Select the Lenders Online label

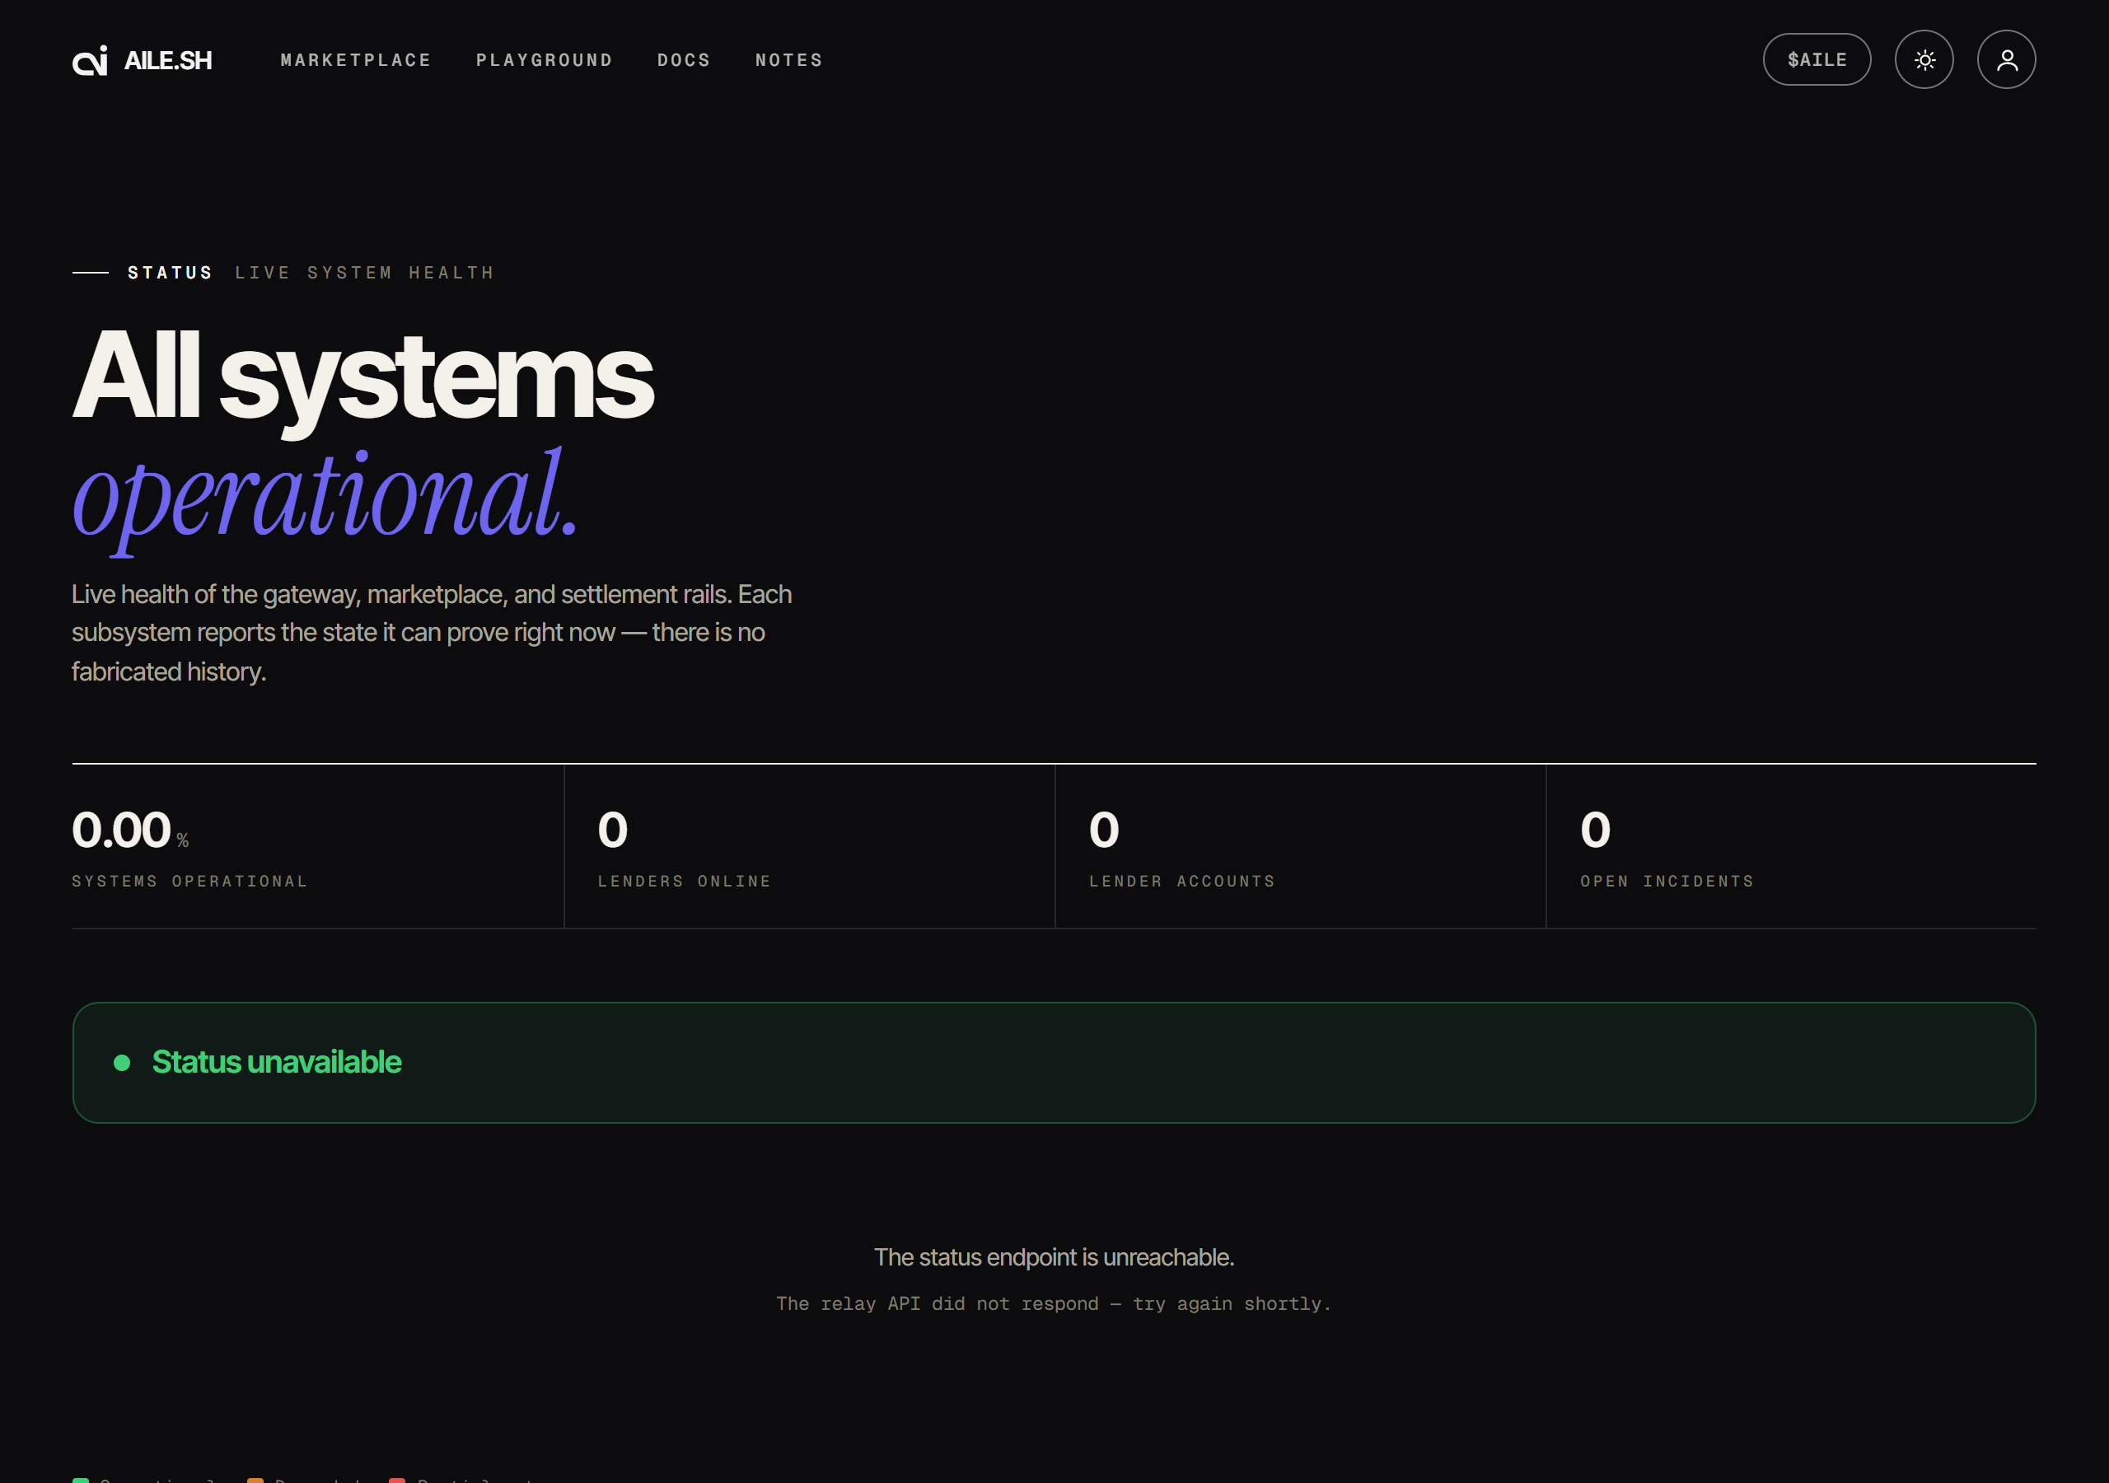coord(685,882)
